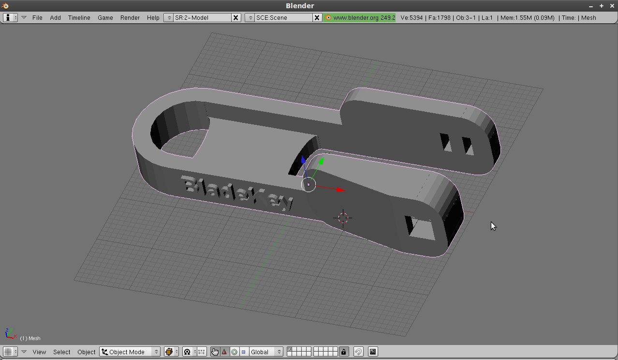Open the Object menu in 3D header
The width and height of the screenshot is (618, 360).
87,352
